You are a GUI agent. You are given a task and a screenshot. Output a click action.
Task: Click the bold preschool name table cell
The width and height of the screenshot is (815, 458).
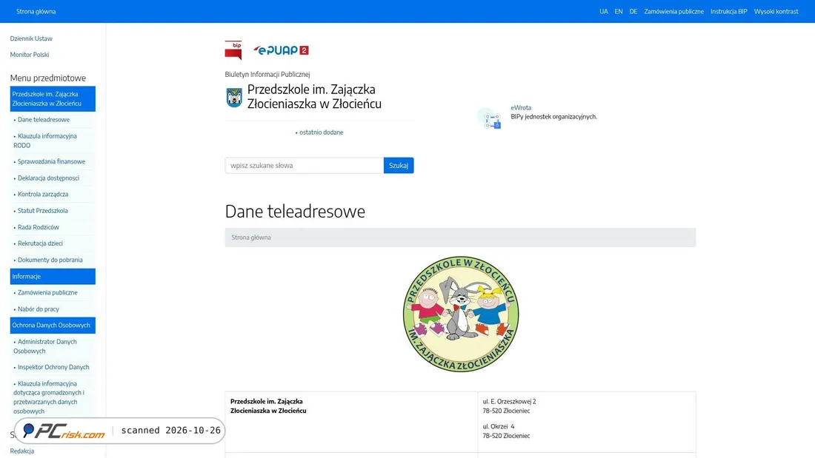tap(351, 422)
